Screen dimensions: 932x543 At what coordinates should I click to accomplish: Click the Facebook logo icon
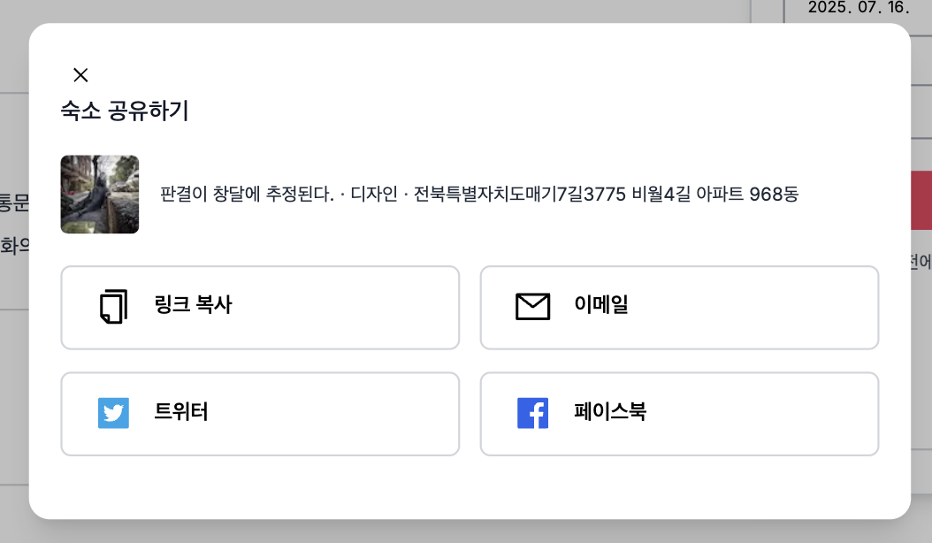pyautogui.click(x=532, y=413)
